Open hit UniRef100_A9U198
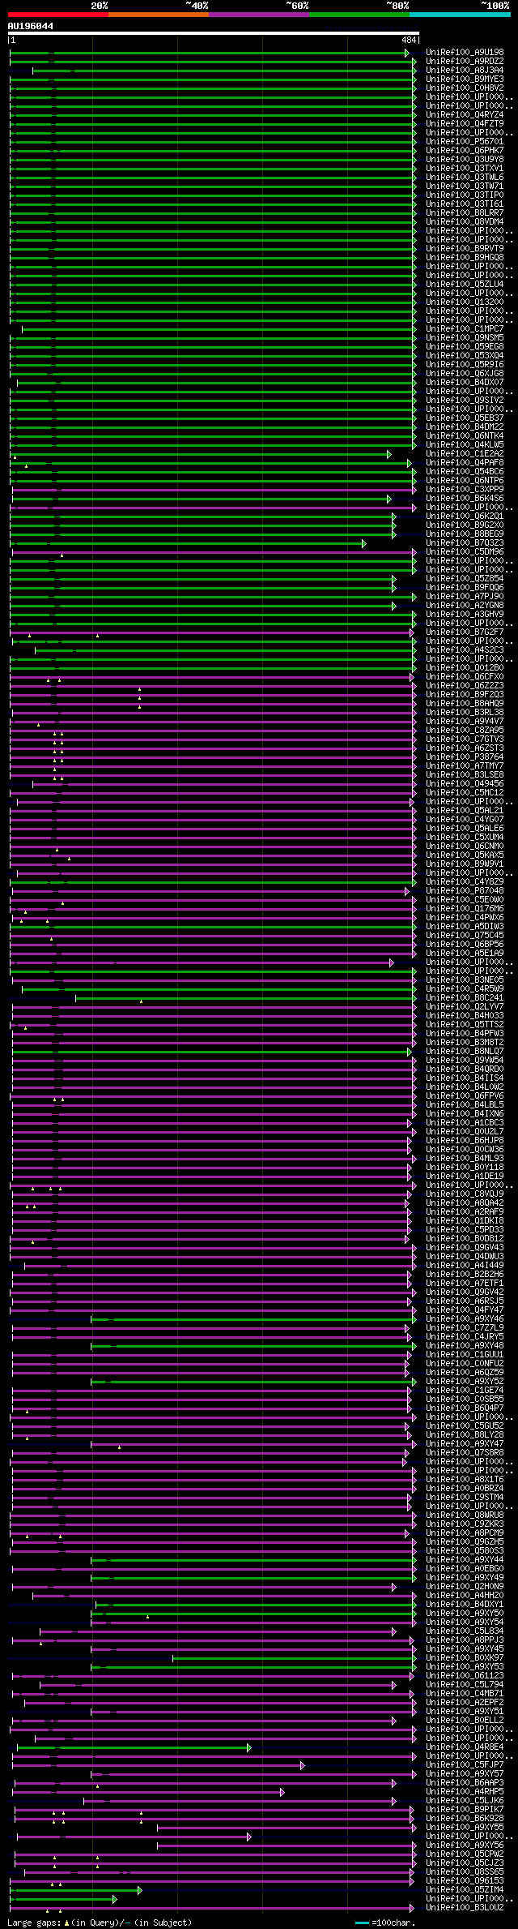Screen dimensions: 518x1929 tap(465, 53)
